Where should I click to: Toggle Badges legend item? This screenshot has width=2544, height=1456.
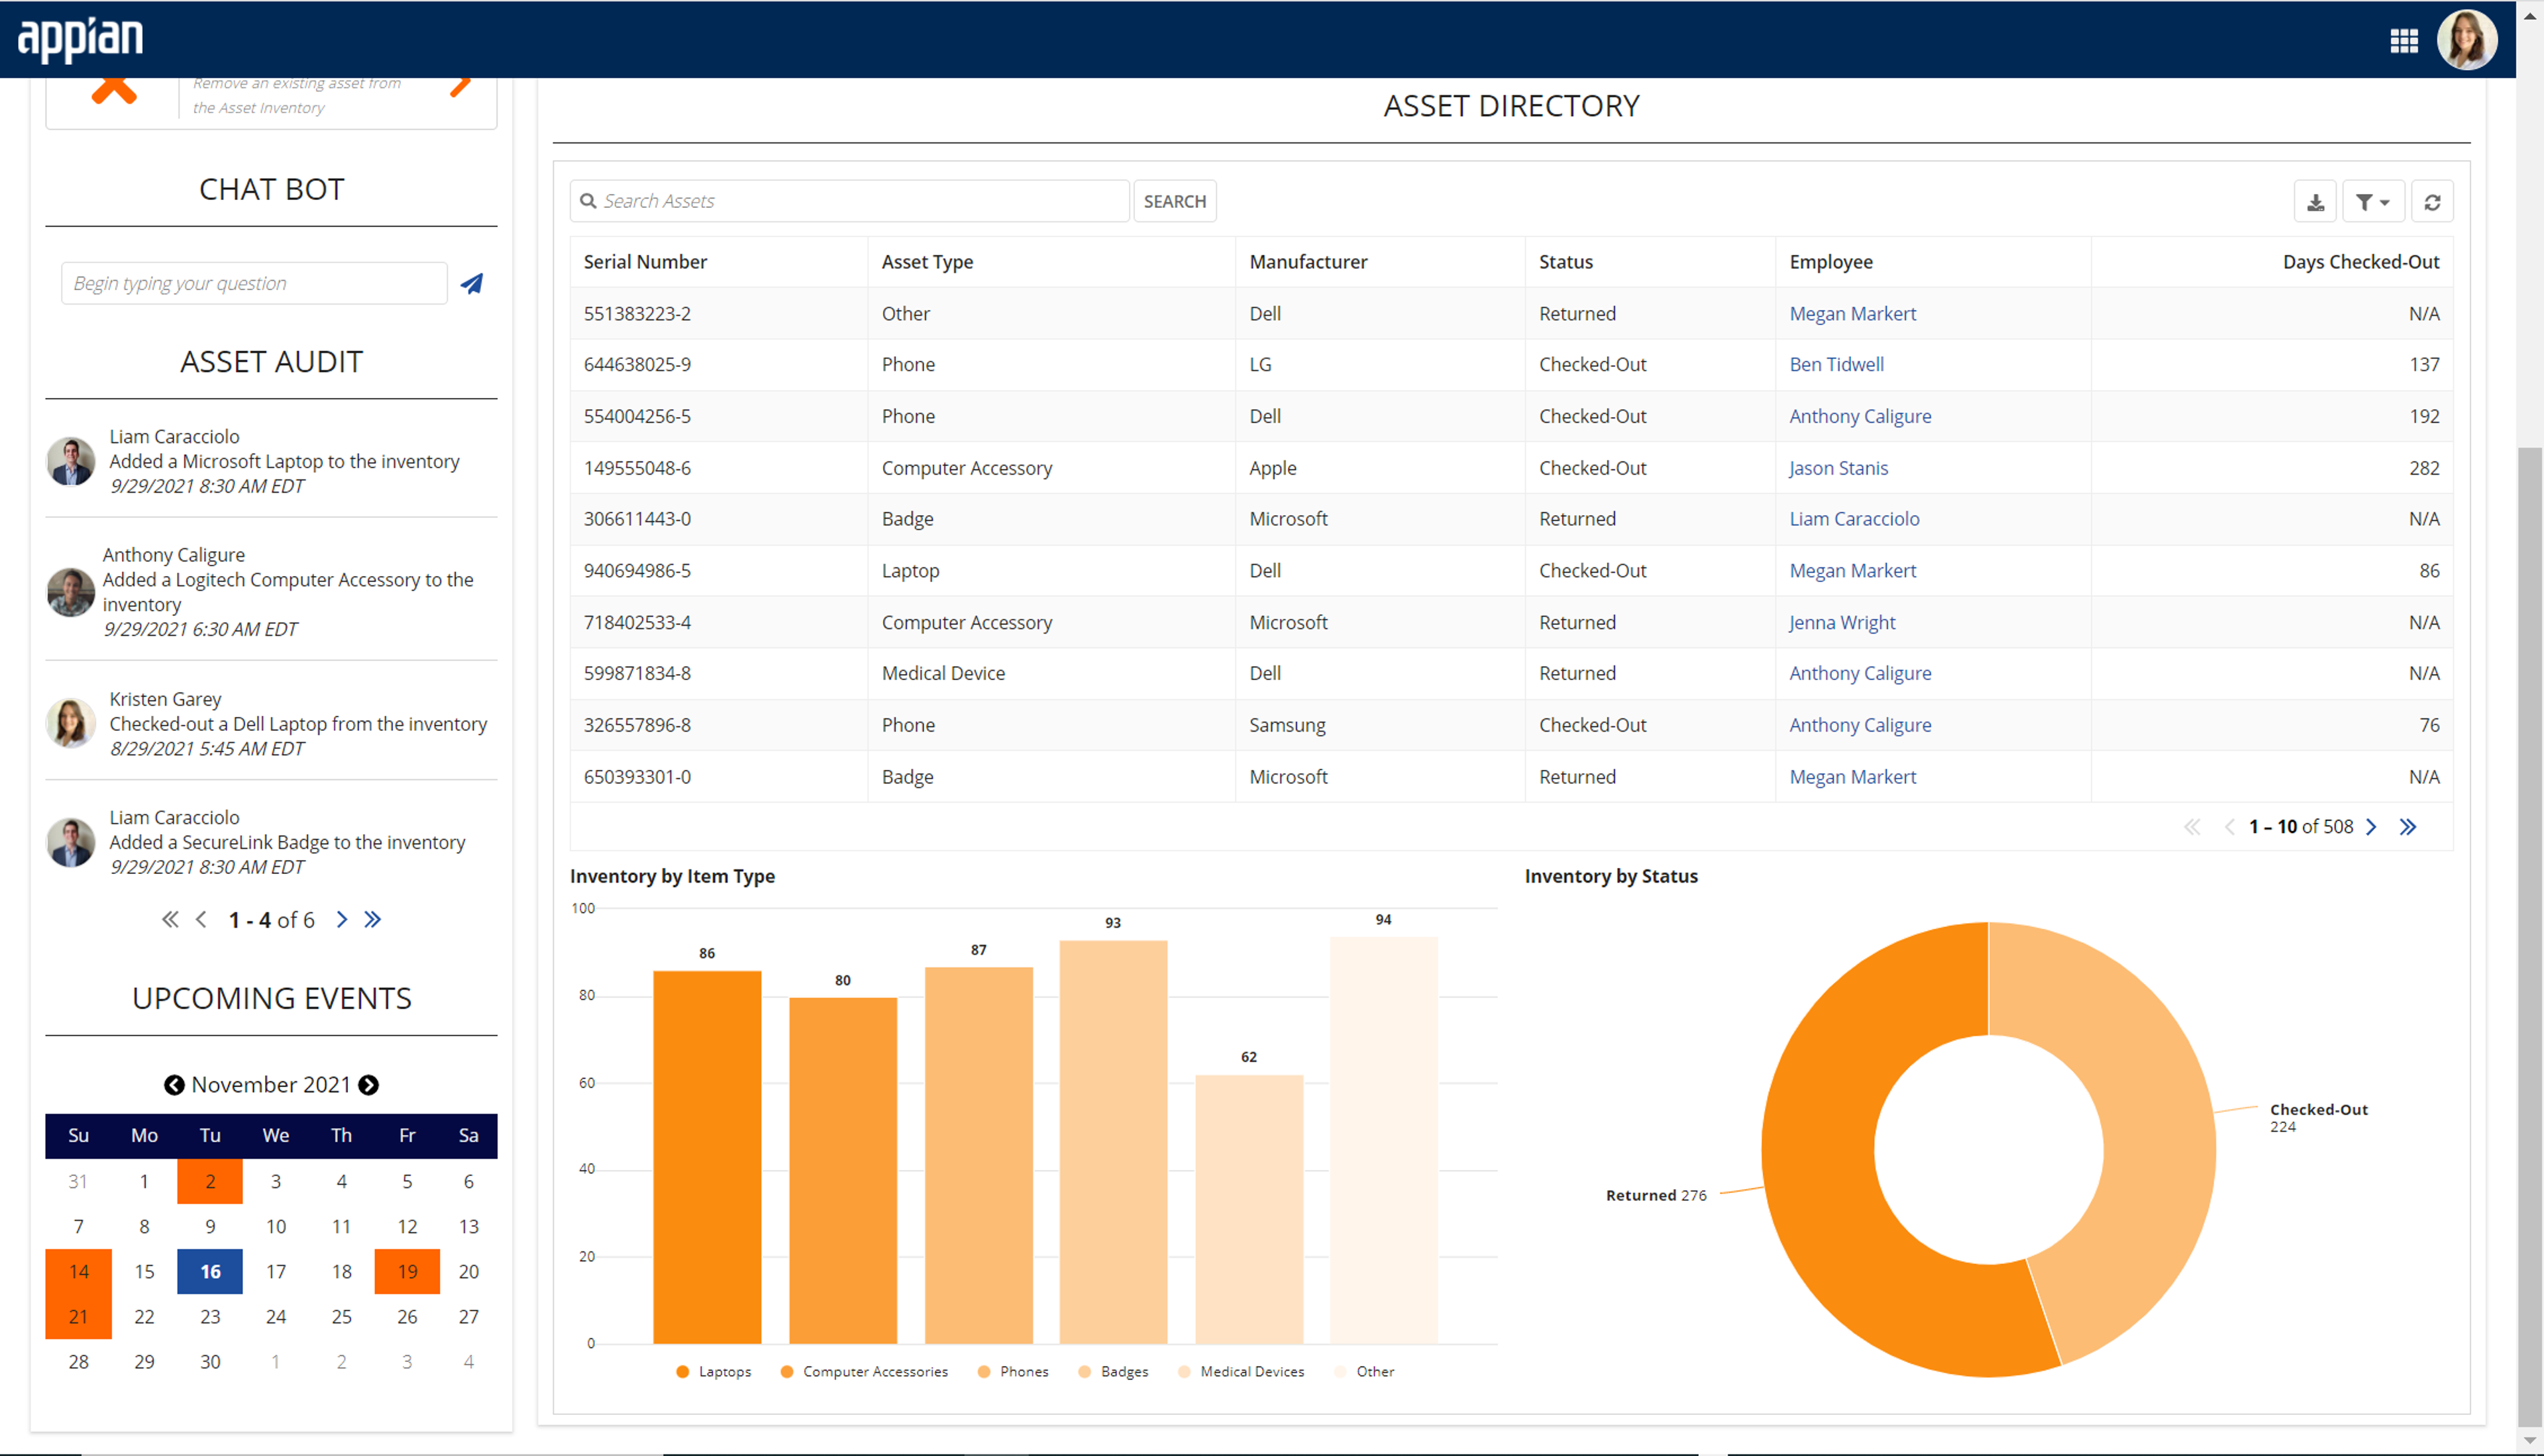tap(1112, 1372)
